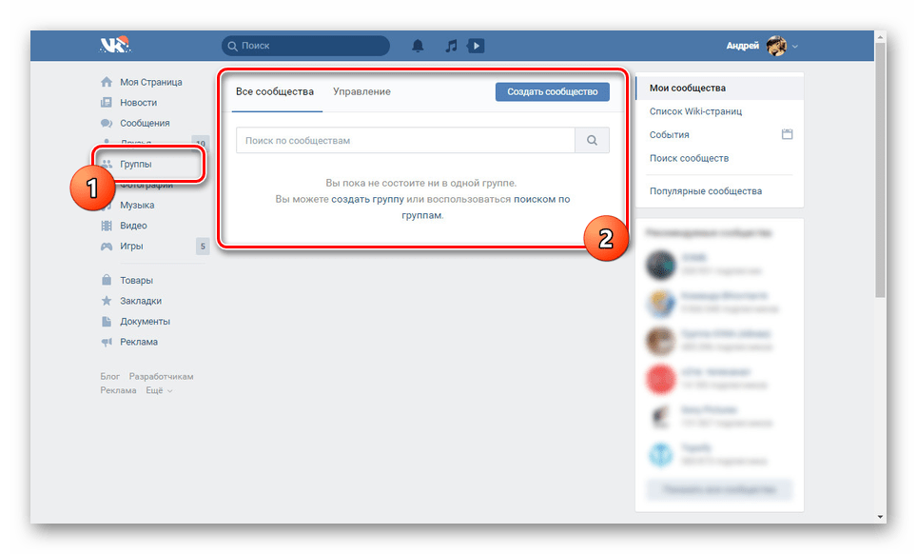
Task: Click the Создать сообщество button
Action: (x=552, y=91)
